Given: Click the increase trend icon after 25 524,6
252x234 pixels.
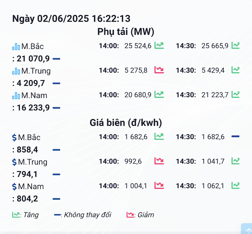Looking at the screenshot, I should [x=159, y=45].
